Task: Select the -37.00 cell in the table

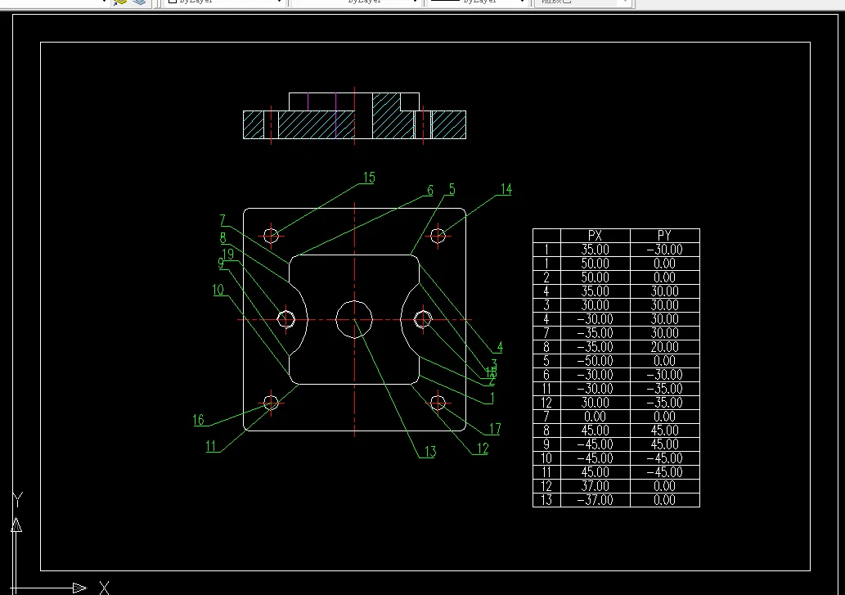Action: tap(595, 499)
